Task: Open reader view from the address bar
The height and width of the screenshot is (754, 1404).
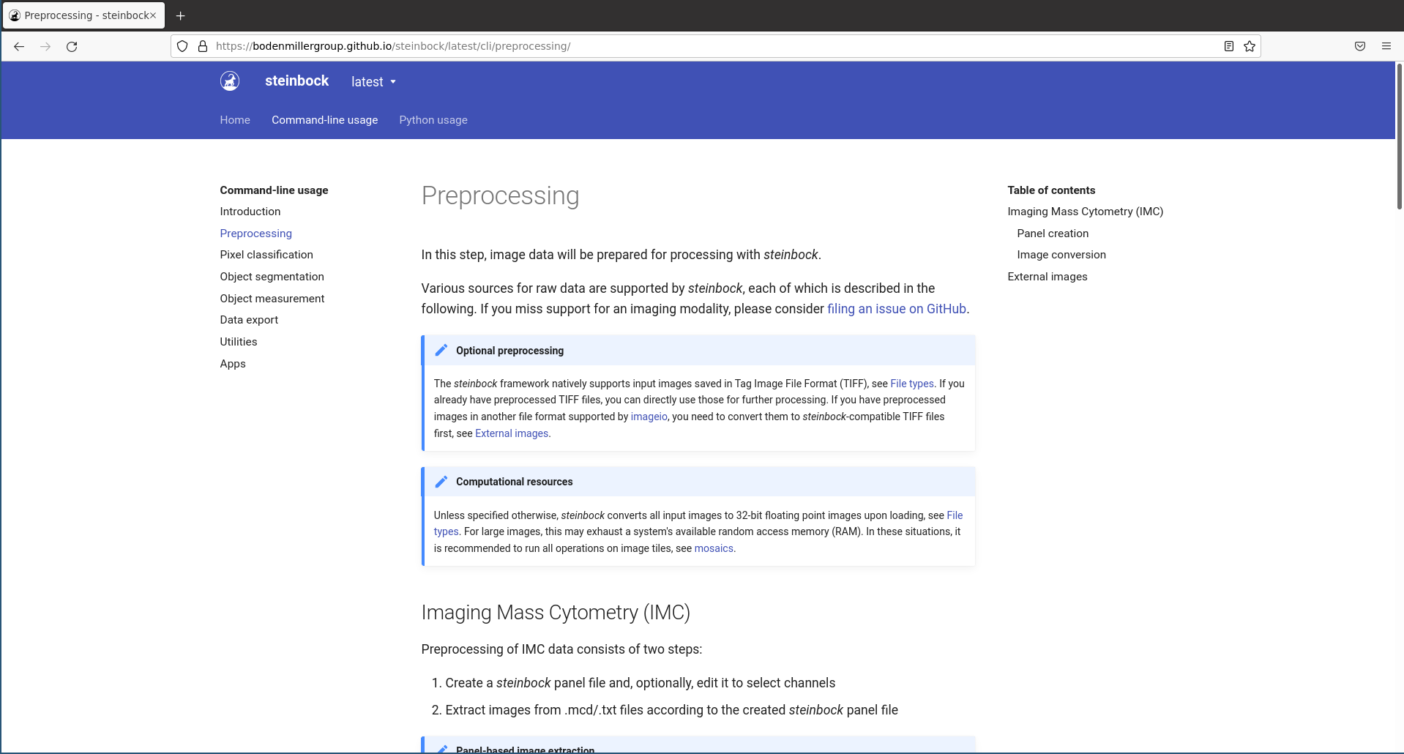Action: point(1228,46)
